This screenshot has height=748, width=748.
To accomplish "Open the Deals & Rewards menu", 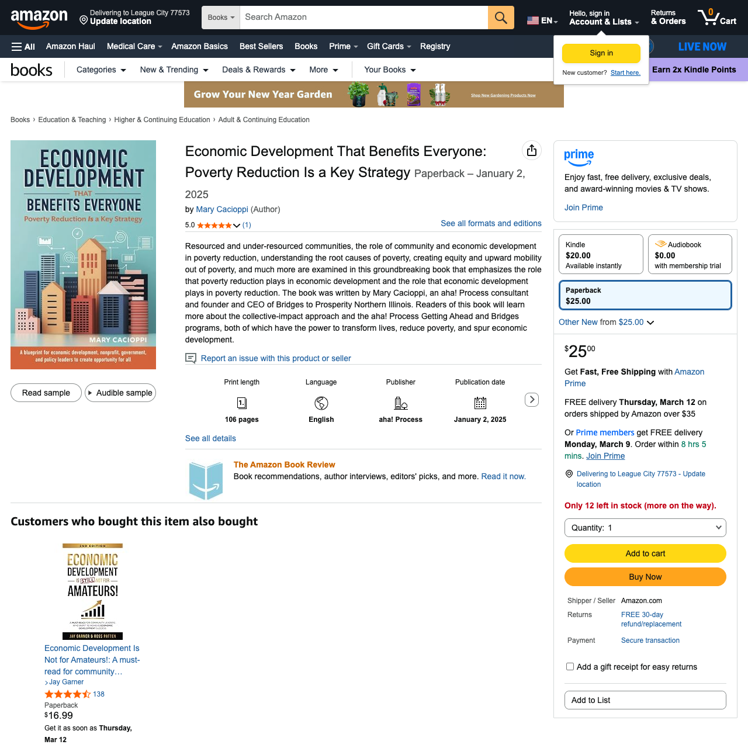I will point(258,70).
